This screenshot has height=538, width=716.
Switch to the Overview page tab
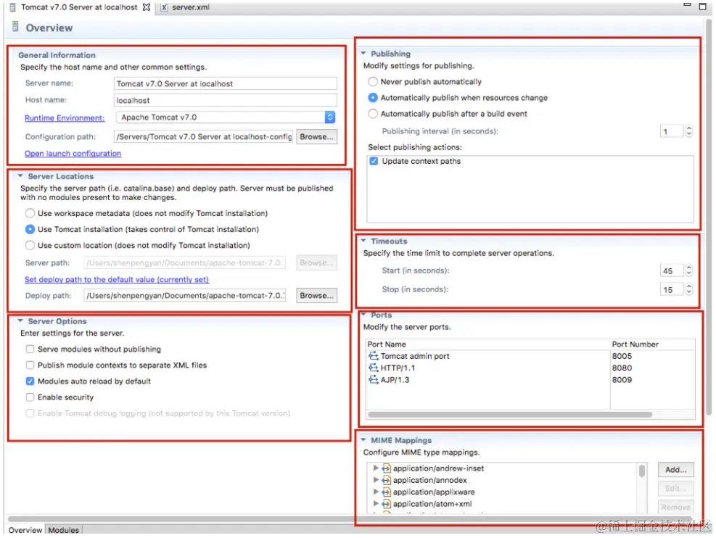25,530
